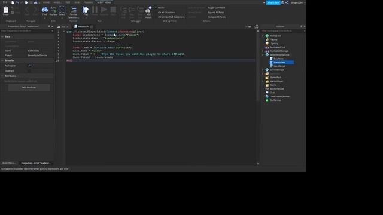383x215 pixels.
Task: Click the Teams icon in Explorer
Action: click(267, 85)
